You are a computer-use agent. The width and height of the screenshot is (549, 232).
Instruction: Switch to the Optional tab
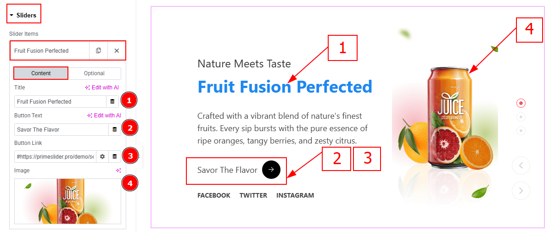(x=94, y=73)
